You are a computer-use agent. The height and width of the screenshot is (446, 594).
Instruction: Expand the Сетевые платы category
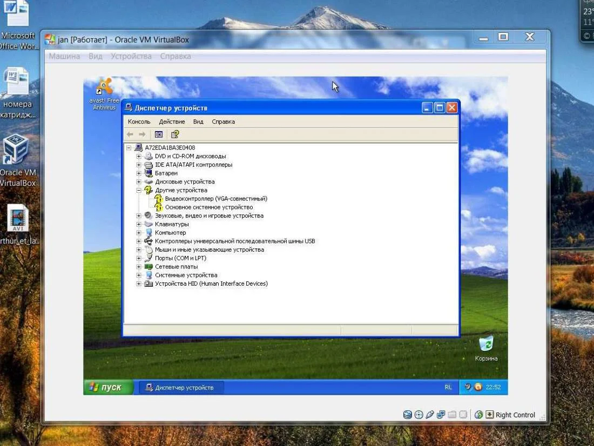coord(139,267)
